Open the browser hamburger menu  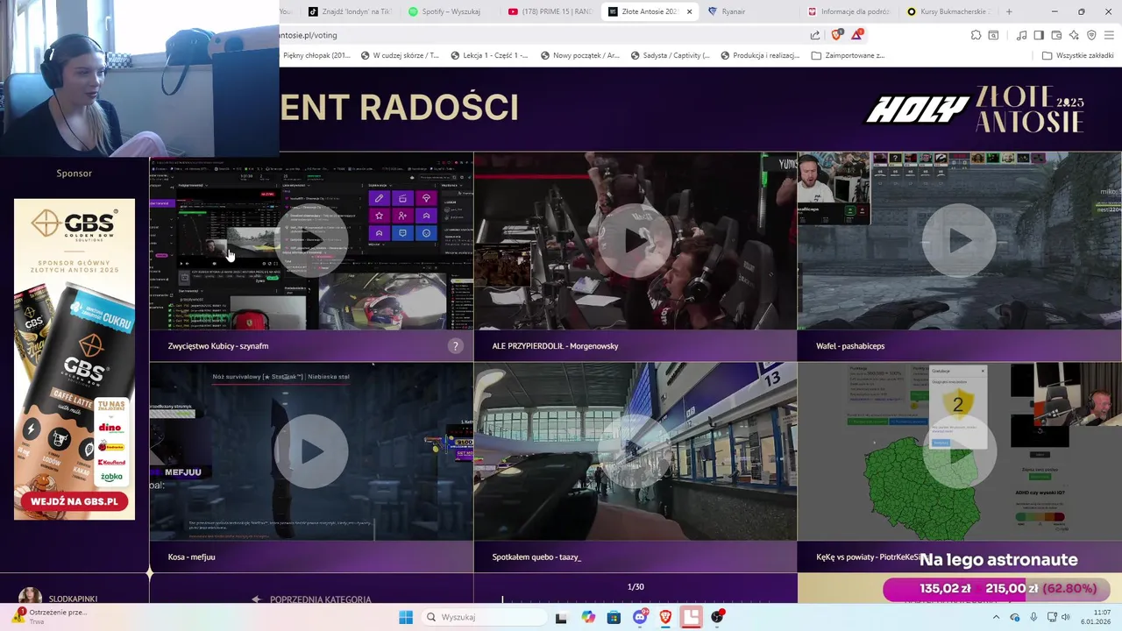[1109, 35]
